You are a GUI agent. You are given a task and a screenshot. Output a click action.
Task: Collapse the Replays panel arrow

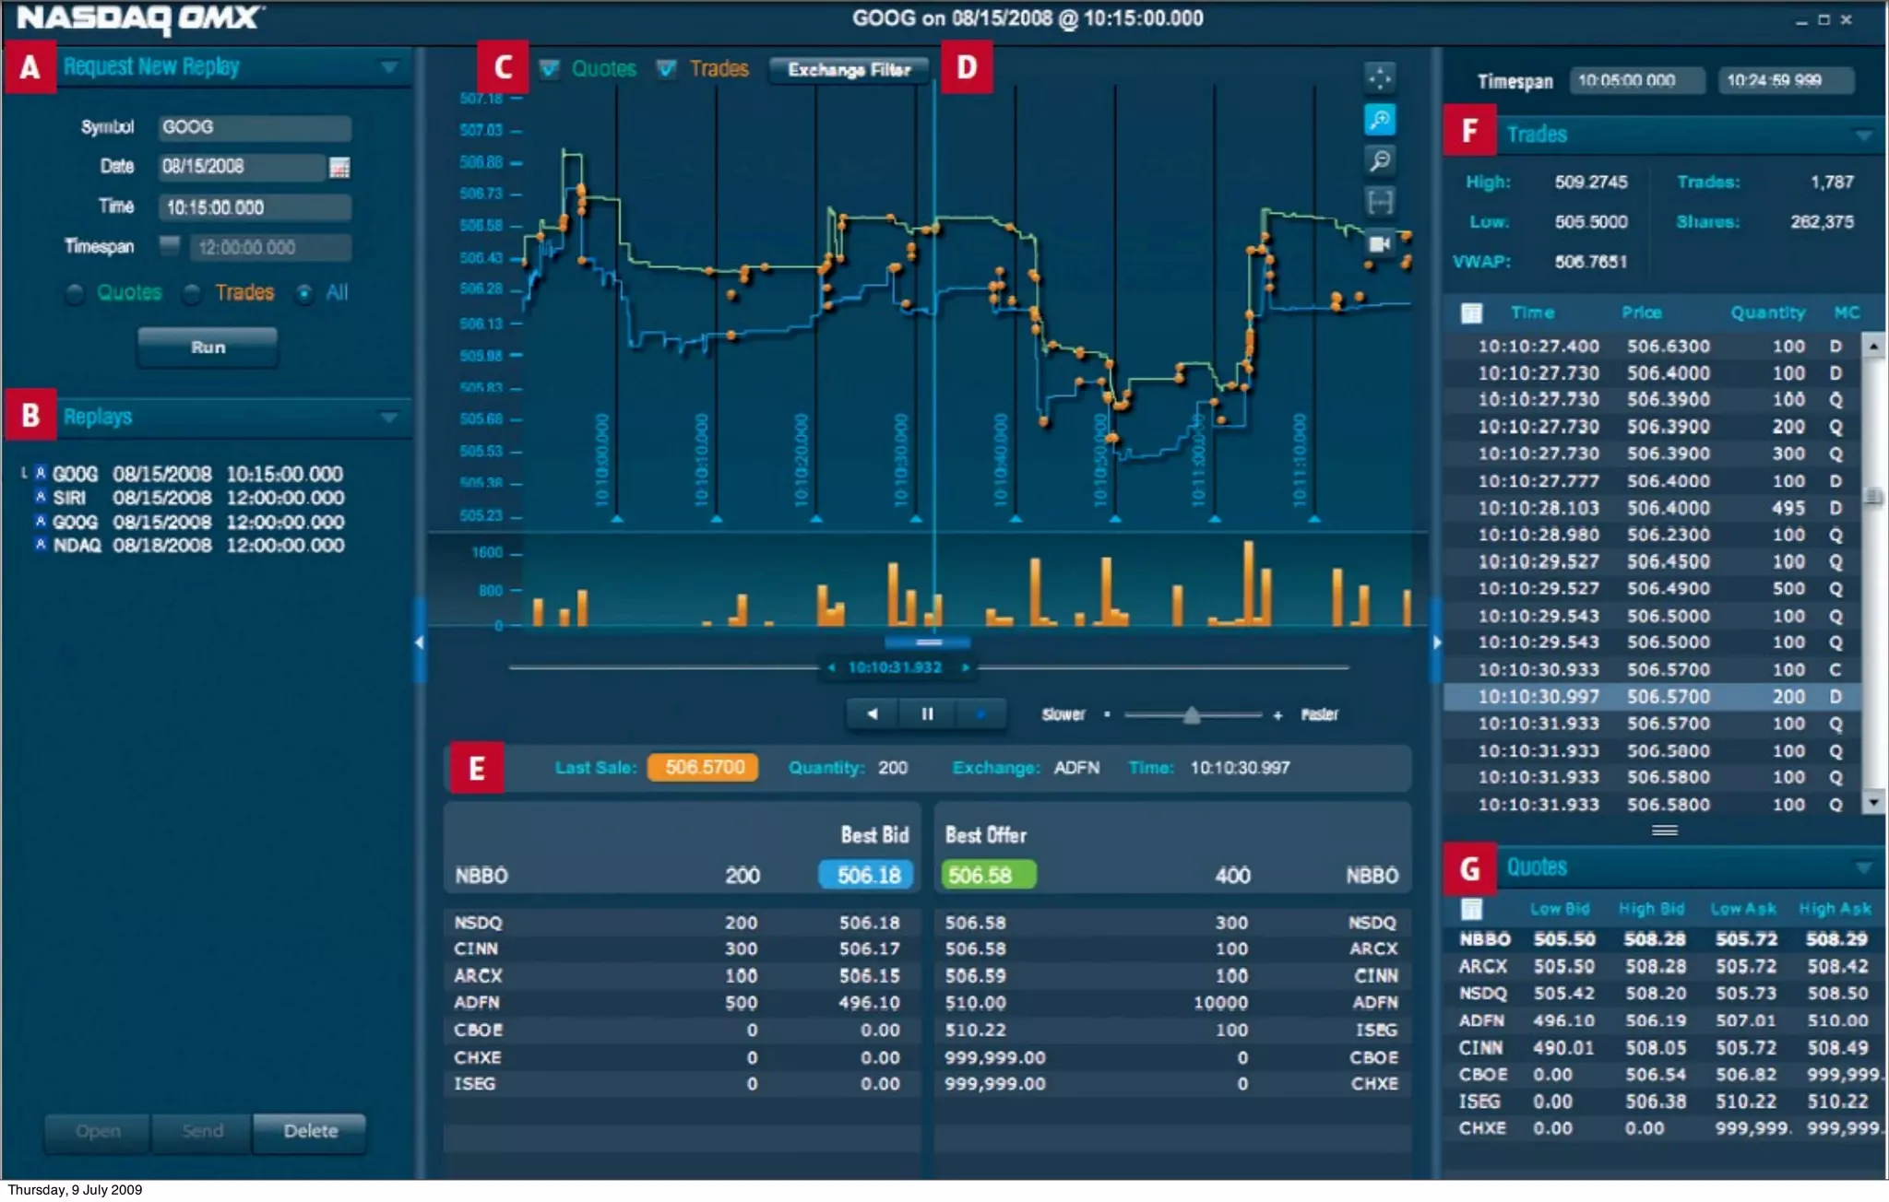(389, 418)
